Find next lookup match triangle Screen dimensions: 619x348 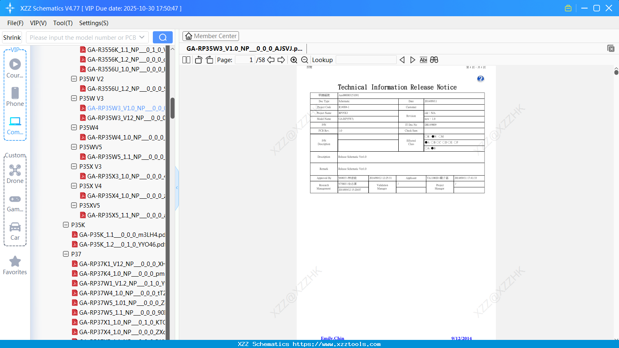[413, 60]
